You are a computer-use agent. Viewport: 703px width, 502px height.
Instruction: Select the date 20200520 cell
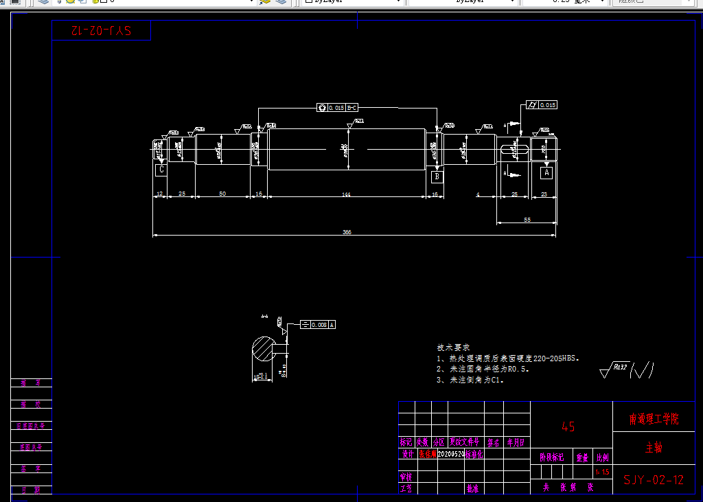click(x=450, y=454)
